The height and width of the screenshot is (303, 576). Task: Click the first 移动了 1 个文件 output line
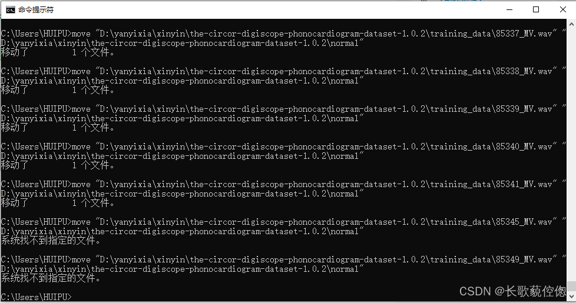tap(58, 52)
